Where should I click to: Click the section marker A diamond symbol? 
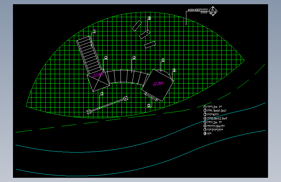213,11
